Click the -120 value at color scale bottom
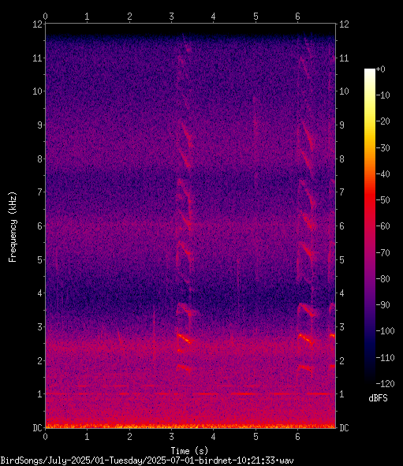Image resolution: width=403 pixels, height=466 pixels. coord(385,384)
